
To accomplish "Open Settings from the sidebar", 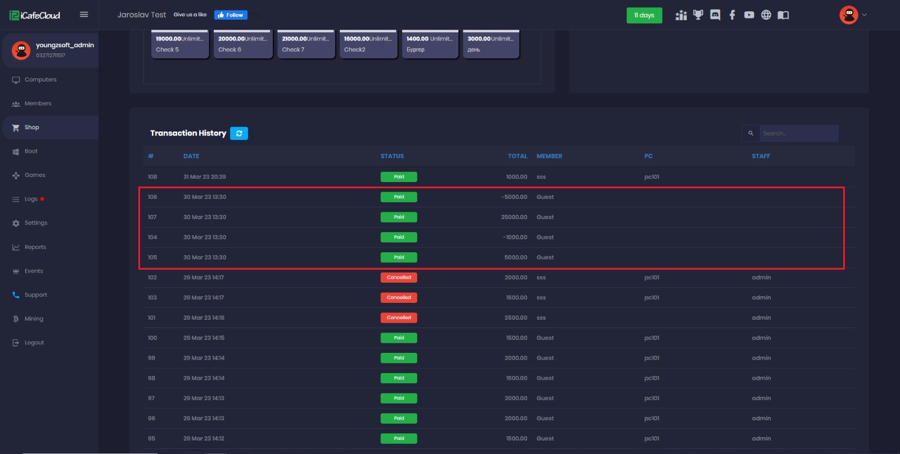I will 36,223.
